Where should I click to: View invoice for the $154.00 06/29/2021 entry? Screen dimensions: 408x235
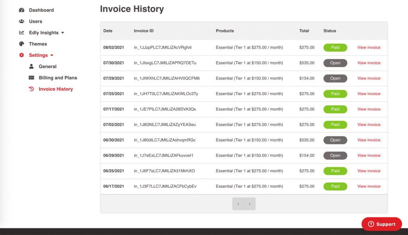(x=369, y=155)
